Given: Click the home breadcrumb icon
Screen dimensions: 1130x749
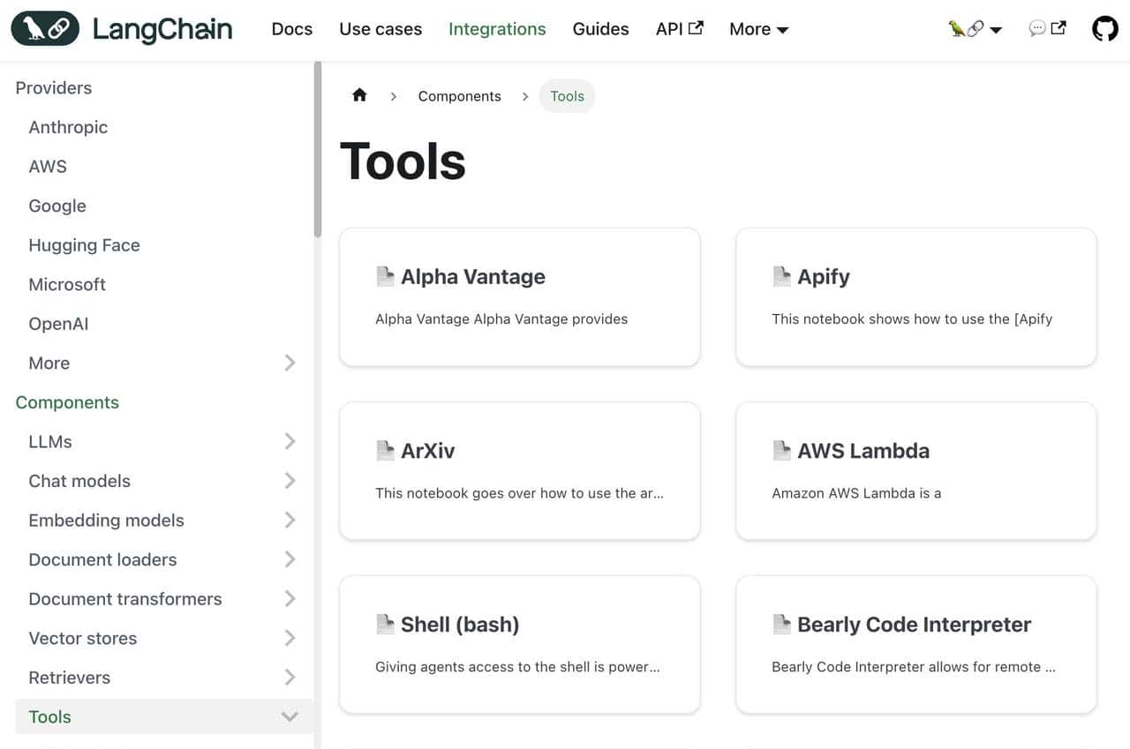Looking at the screenshot, I should (x=359, y=95).
